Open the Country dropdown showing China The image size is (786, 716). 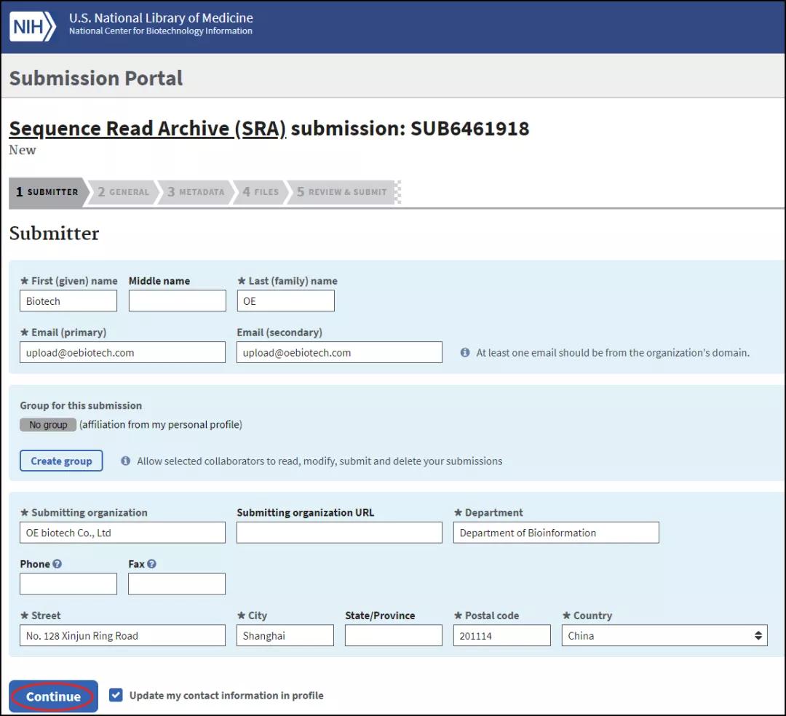(x=664, y=635)
